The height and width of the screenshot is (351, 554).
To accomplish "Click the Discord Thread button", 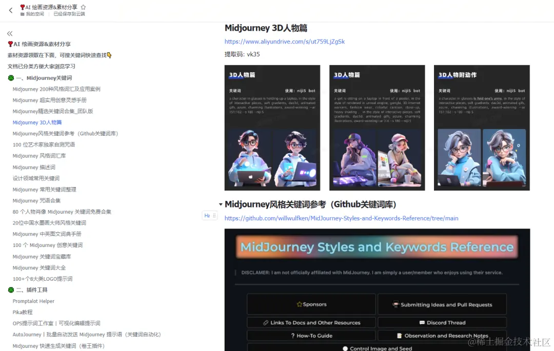I will pos(442,322).
